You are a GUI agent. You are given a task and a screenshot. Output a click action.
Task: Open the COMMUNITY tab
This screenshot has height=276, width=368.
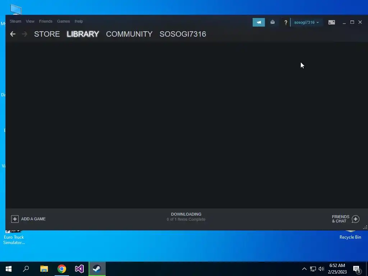pos(129,34)
